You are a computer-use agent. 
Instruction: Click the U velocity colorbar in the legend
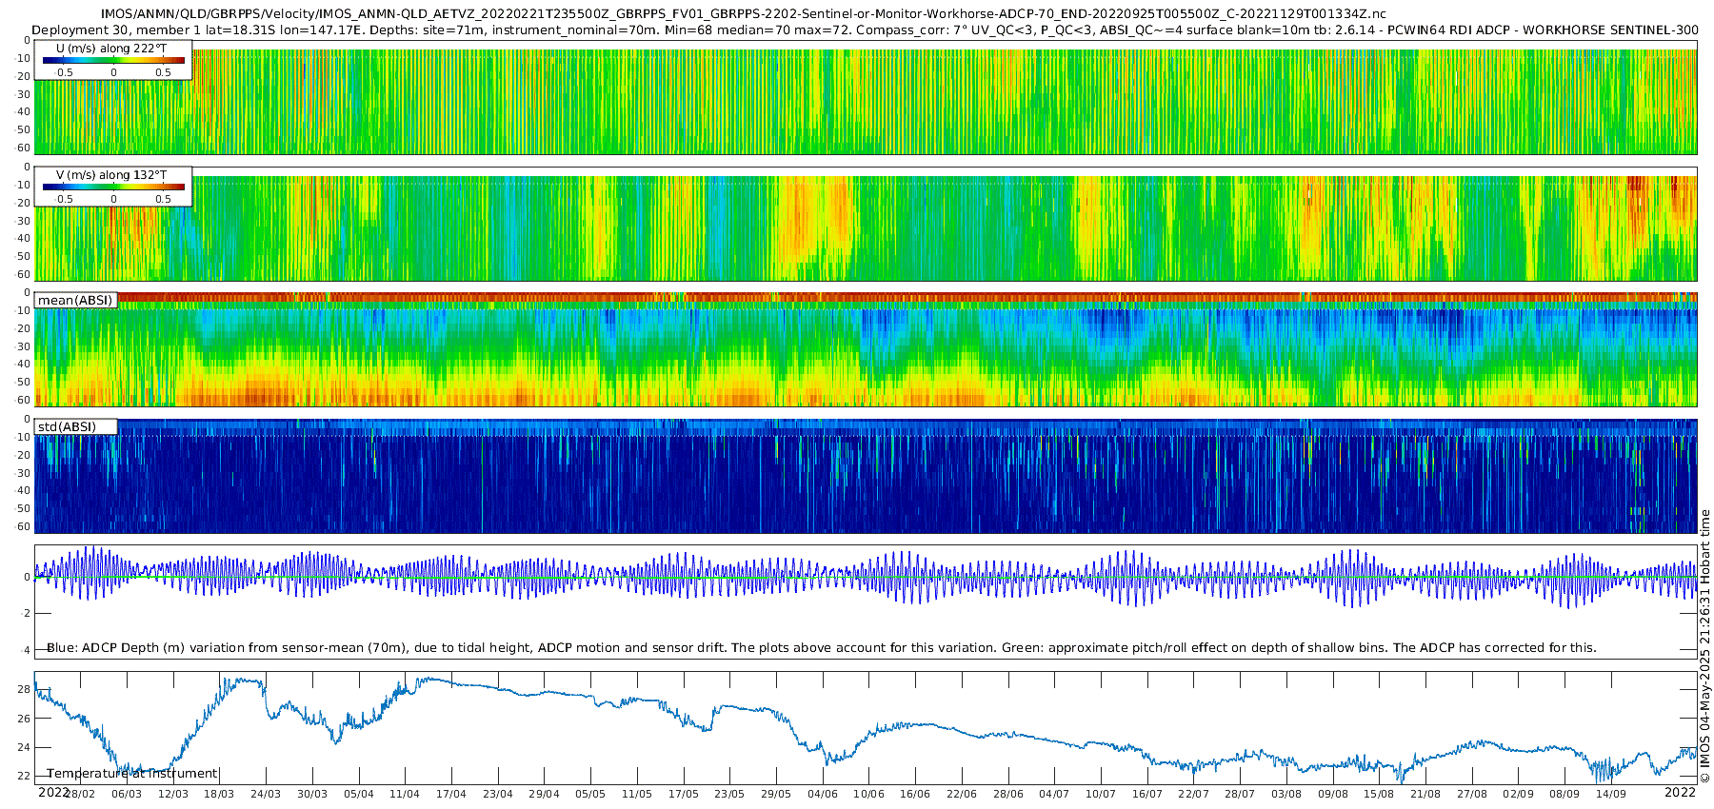pos(113,61)
